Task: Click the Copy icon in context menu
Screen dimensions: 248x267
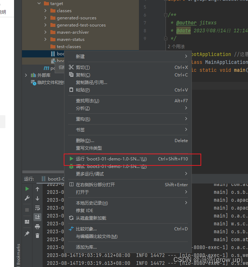Action: [x=71, y=75]
